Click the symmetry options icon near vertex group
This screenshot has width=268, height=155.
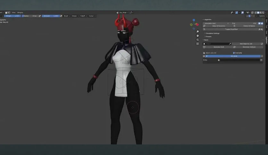[x=131, y=12]
